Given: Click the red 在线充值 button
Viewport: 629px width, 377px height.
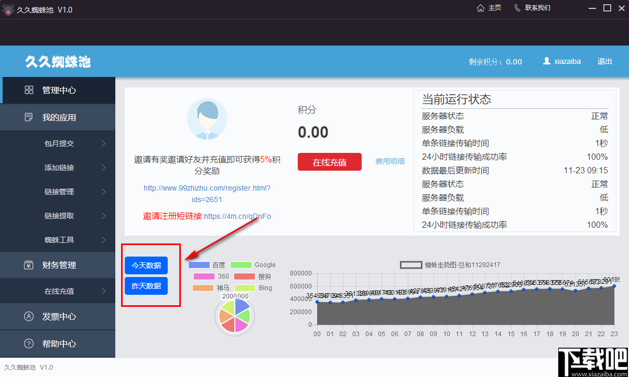Looking at the screenshot, I should pyautogui.click(x=330, y=162).
